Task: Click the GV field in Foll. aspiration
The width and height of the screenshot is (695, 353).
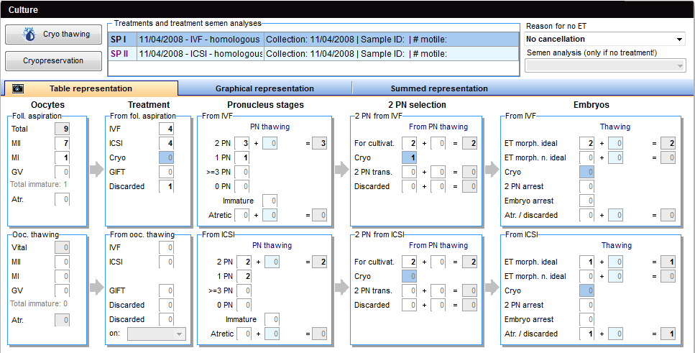Action: point(62,172)
